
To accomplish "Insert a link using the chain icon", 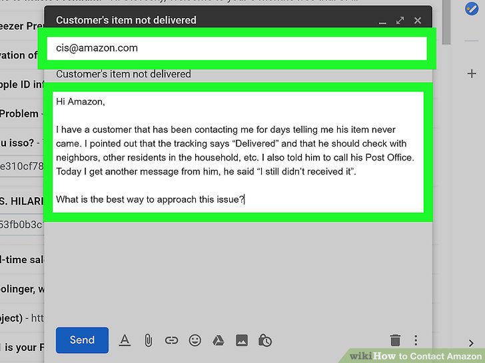I will click(x=171, y=341).
